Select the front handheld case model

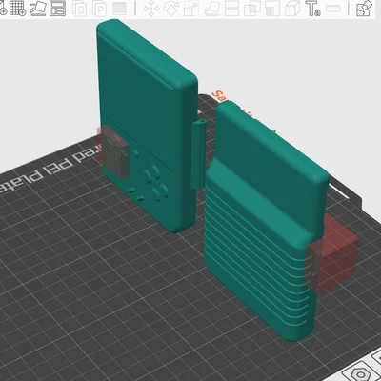pyautogui.click(x=148, y=126)
